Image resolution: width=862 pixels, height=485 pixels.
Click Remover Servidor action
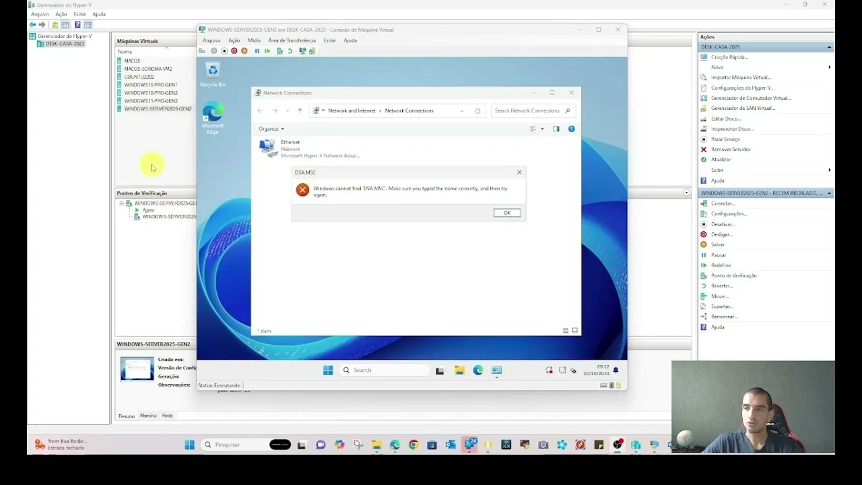coord(731,150)
